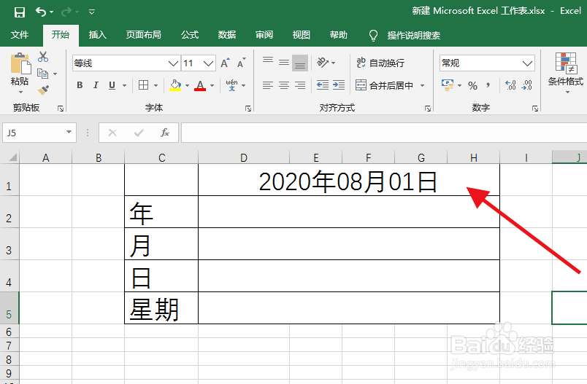
Task: Switch to the 数据 ribbon tab
Action: tap(227, 35)
